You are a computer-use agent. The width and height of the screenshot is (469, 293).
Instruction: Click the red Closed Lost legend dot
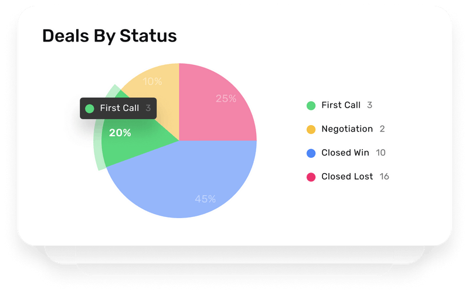[x=311, y=177]
